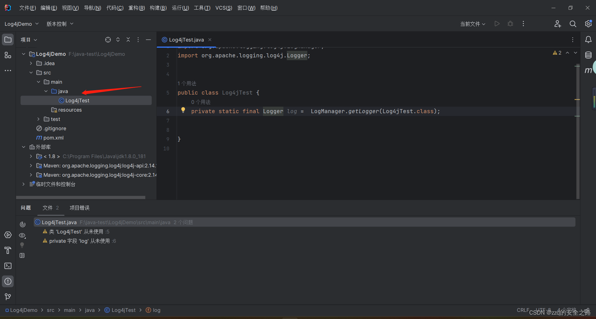Click the 1 个用法 usage hint
This screenshot has height=319, width=596.
click(187, 83)
